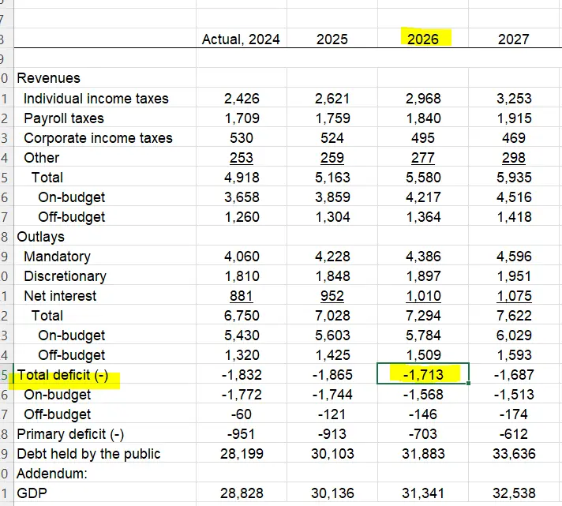
Task: Click the Addendum: label cell
Action: (52, 474)
